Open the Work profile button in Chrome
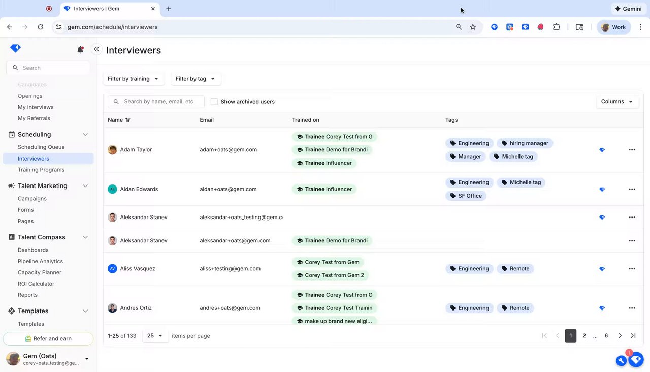The image size is (650, 372). click(x=613, y=27)
